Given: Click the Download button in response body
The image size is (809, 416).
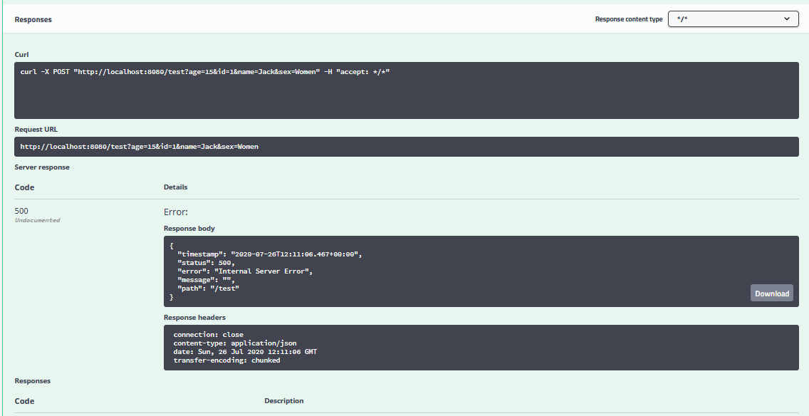Looking at the screenshot, I should coord(772,293).
